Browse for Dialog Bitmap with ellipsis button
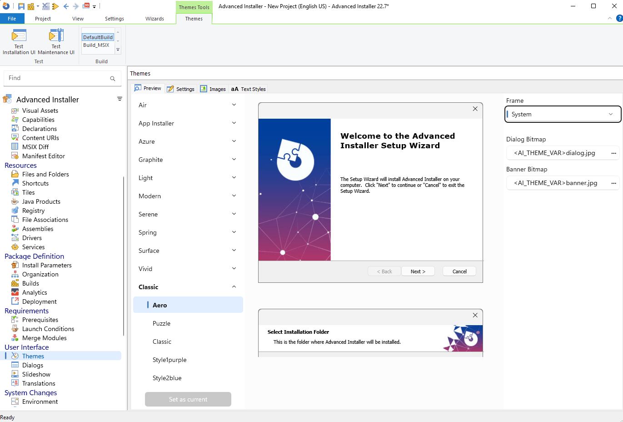Image resolution: width=623 pixels, height=422 pixels. (x=613, y=153)
